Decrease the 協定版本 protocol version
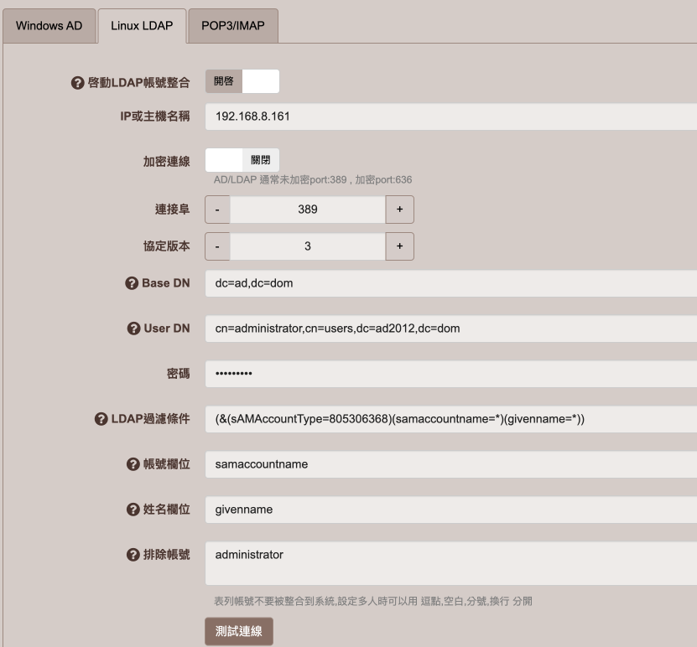The image size is (697, 647). [217, 246]
